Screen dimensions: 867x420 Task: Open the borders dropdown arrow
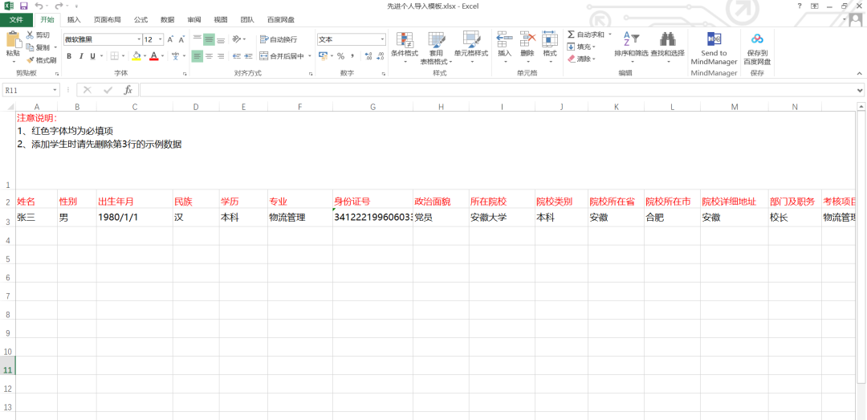pos(124,56)
